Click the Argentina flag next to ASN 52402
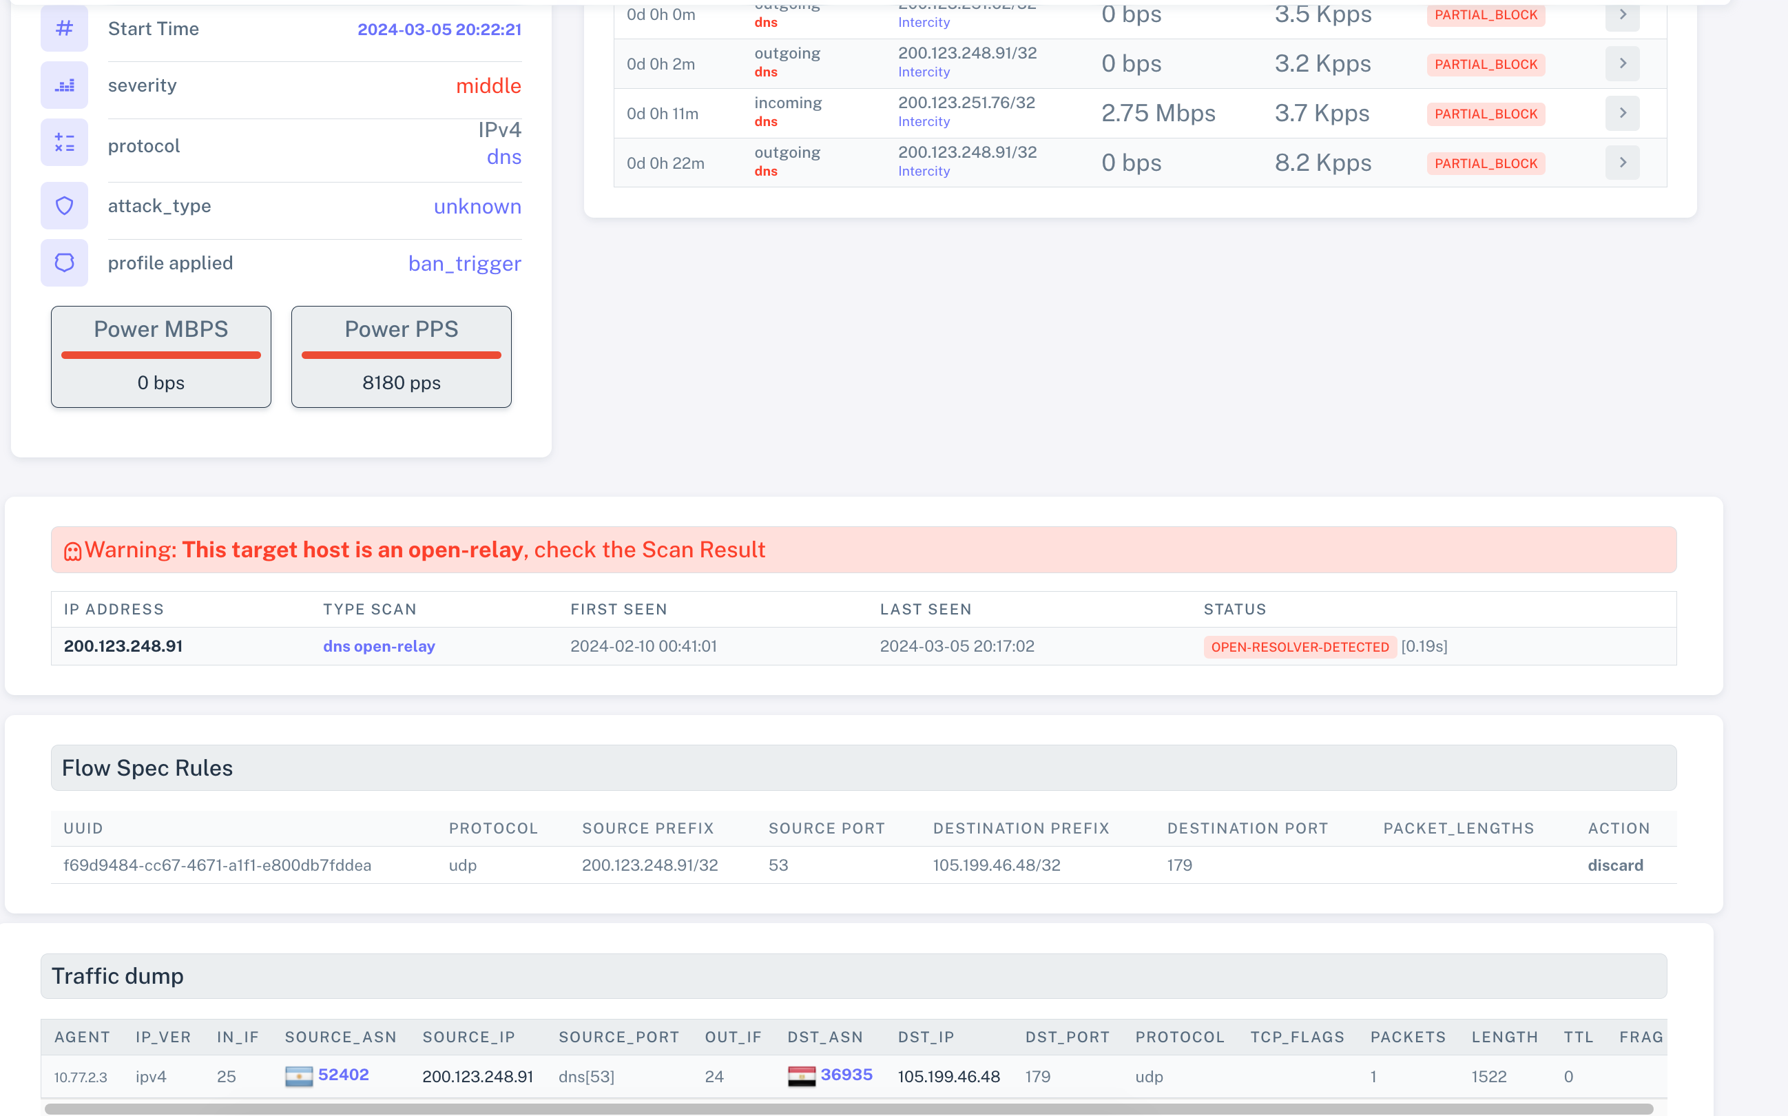 (x=299, y=1076)
